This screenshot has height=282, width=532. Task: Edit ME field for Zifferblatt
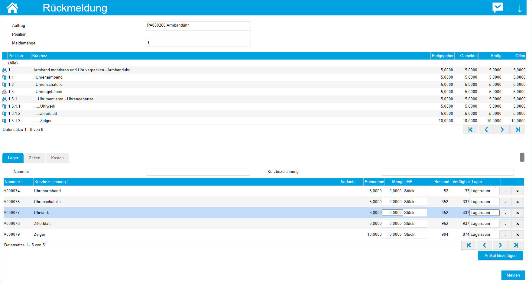(x=415, y=224)
